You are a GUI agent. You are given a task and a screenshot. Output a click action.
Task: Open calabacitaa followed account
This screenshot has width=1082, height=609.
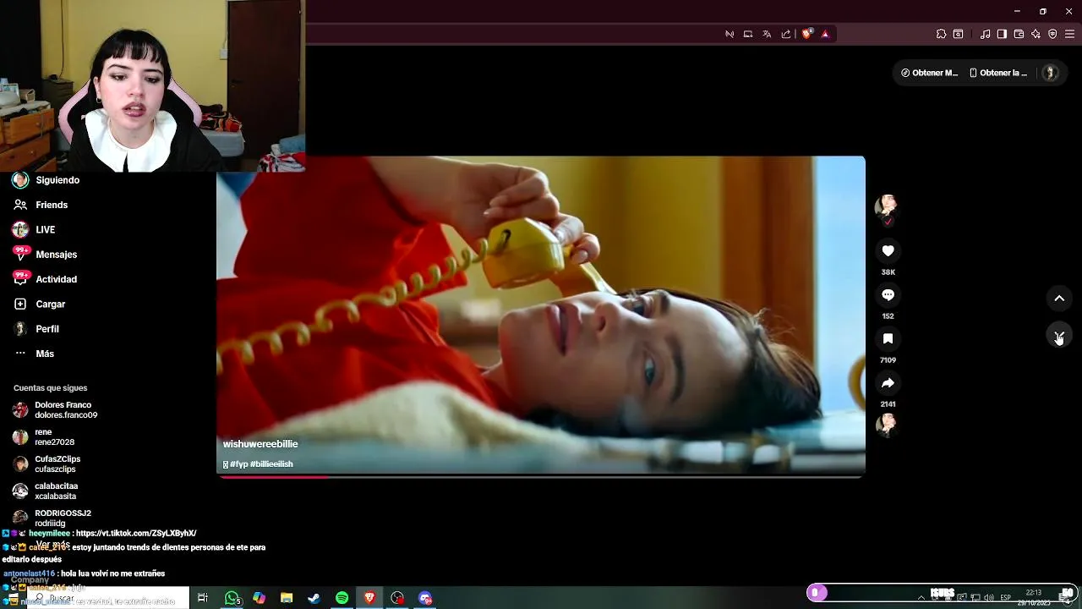coord(45,491)
